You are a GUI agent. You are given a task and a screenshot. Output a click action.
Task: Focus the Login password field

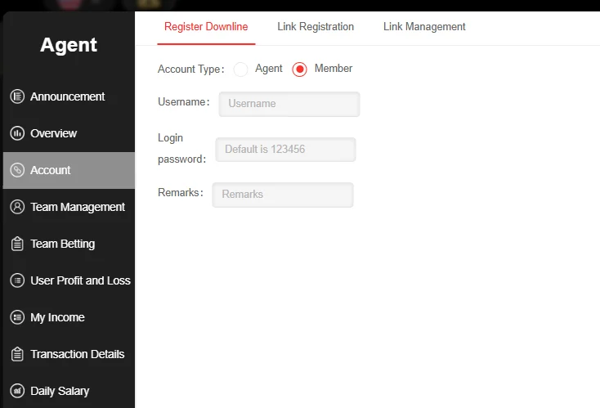[x=285, y=150]
